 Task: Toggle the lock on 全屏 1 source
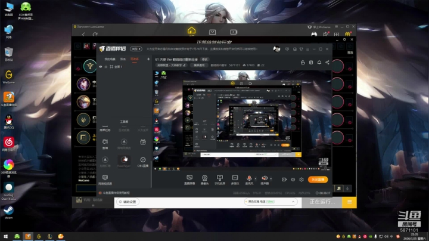106,67
